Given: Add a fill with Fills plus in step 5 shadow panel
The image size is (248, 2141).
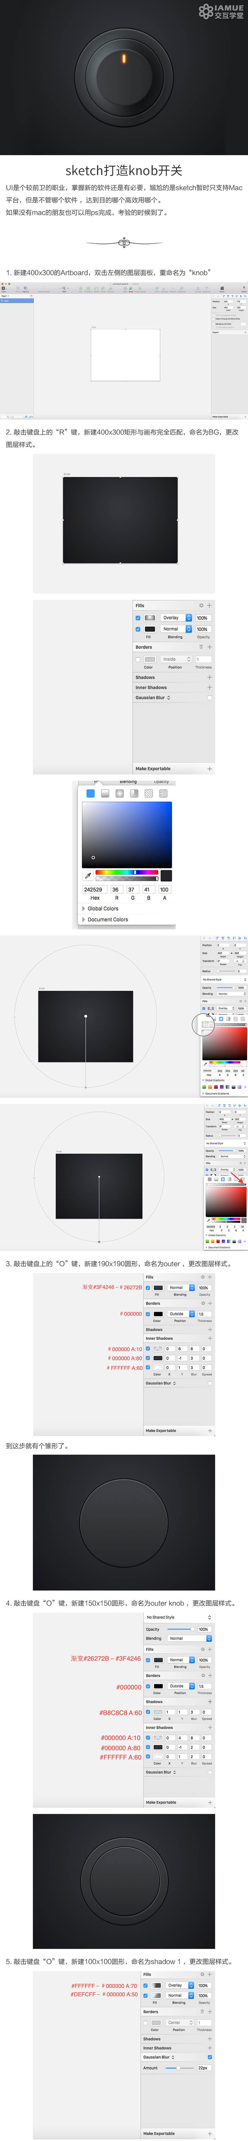Looking at the screenshot, I should tap(210, 1974).
